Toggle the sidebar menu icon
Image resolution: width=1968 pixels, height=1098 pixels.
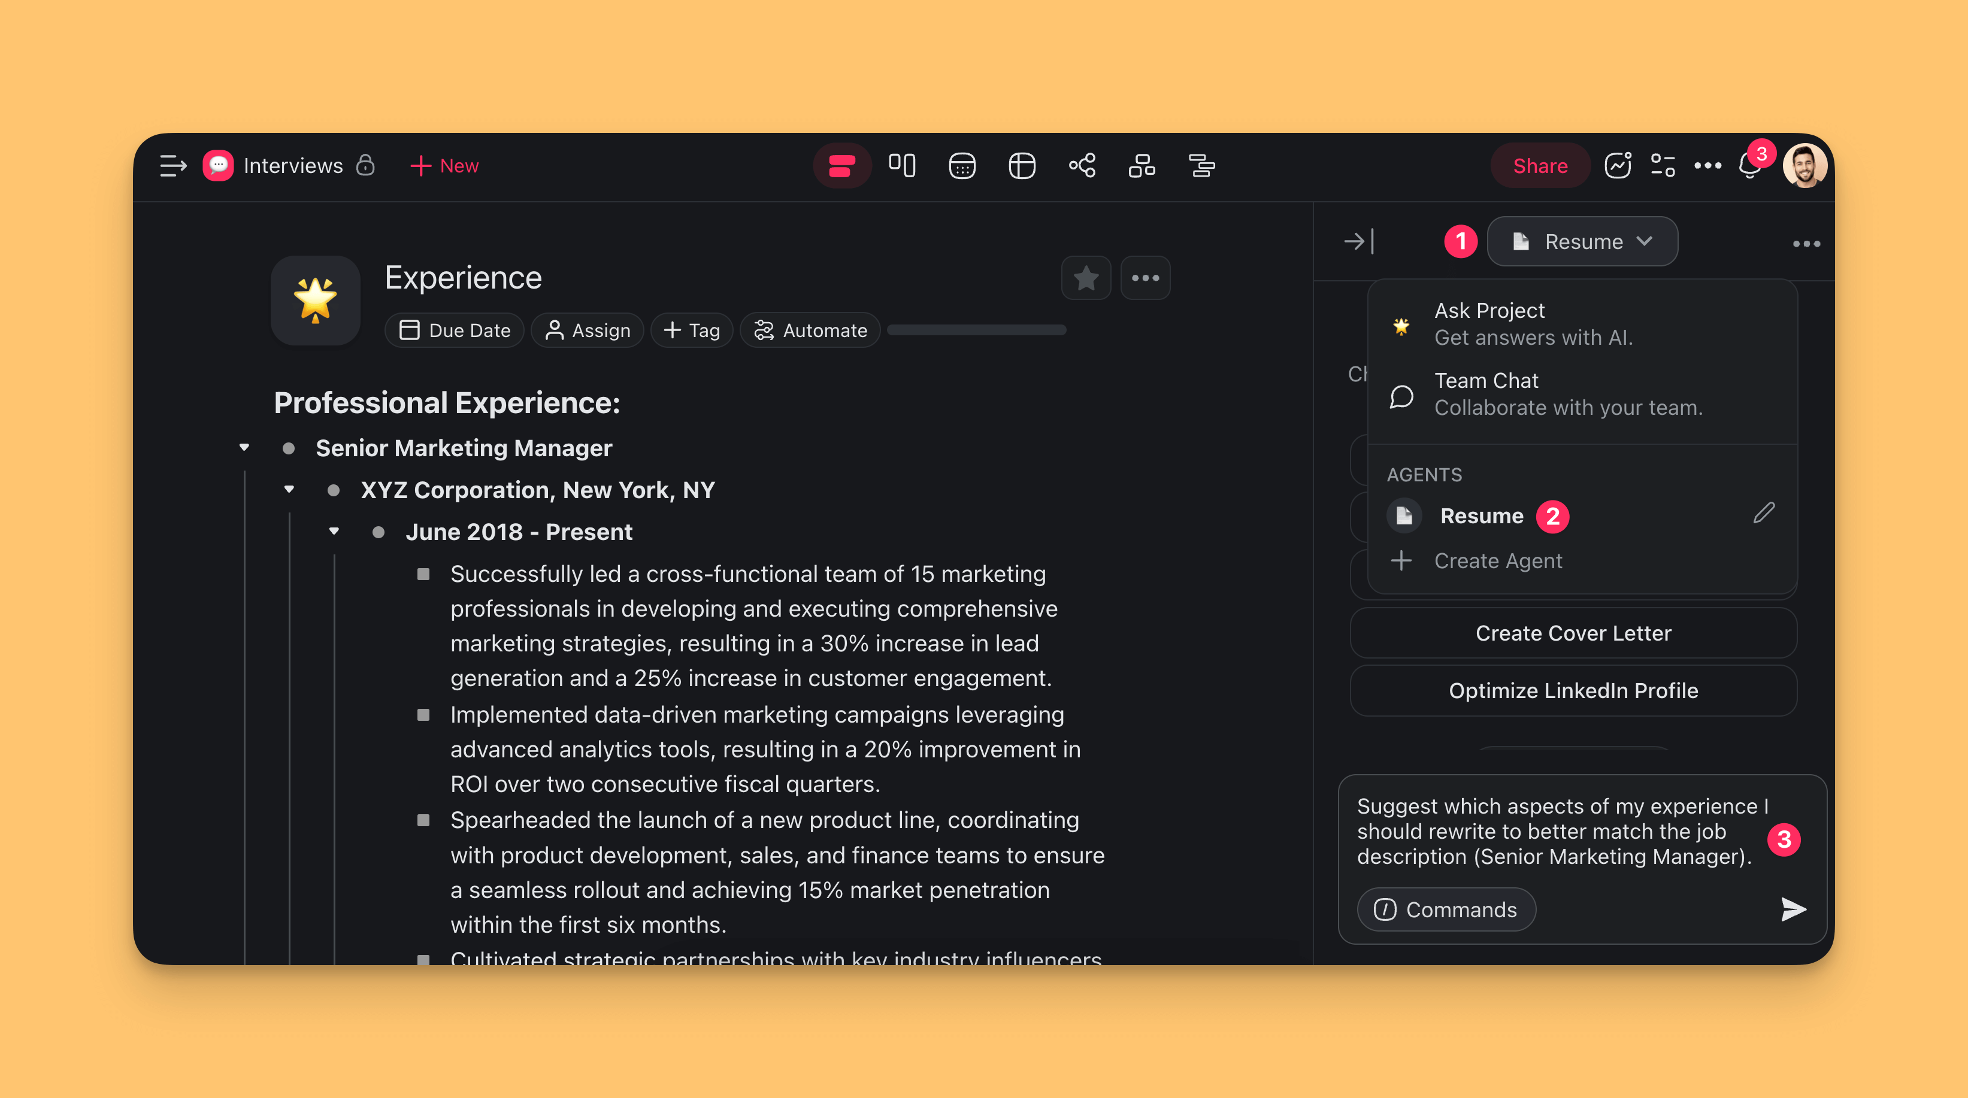[x=172, y=166]
